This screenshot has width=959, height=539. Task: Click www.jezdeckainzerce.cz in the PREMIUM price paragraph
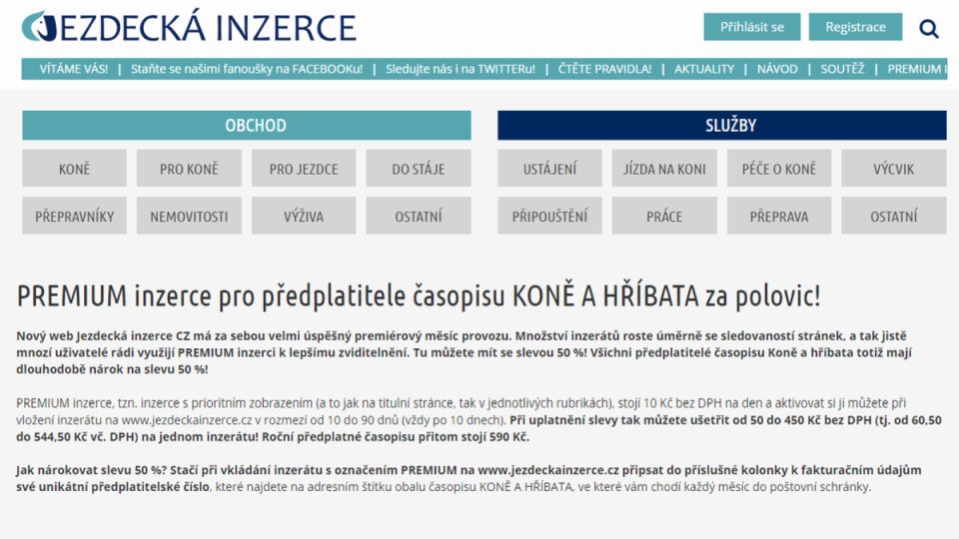pos(187,420)
